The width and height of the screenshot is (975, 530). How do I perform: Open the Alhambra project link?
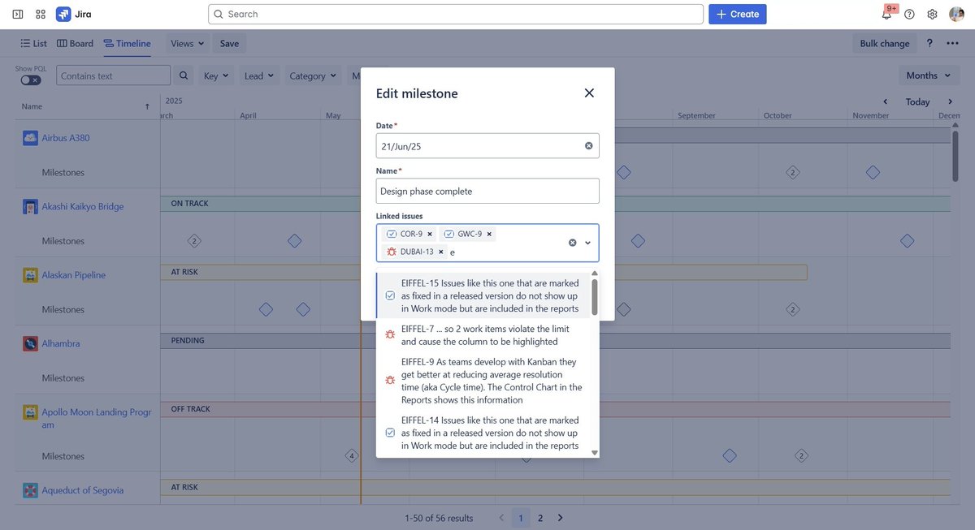click(61, 343)
